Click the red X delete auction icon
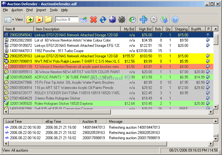This screenshot has width=222, height=155. [x=93, y=20]
